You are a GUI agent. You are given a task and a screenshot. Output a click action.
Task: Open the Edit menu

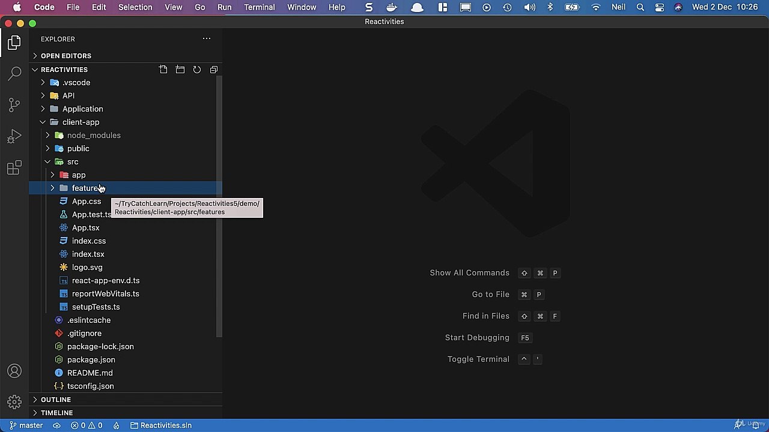[x=99, y=7]
